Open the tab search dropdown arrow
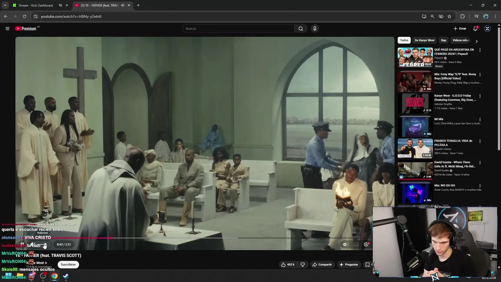The height and width of the screenshot is (282, 501). pyautogui.click(x=5, y=5)
